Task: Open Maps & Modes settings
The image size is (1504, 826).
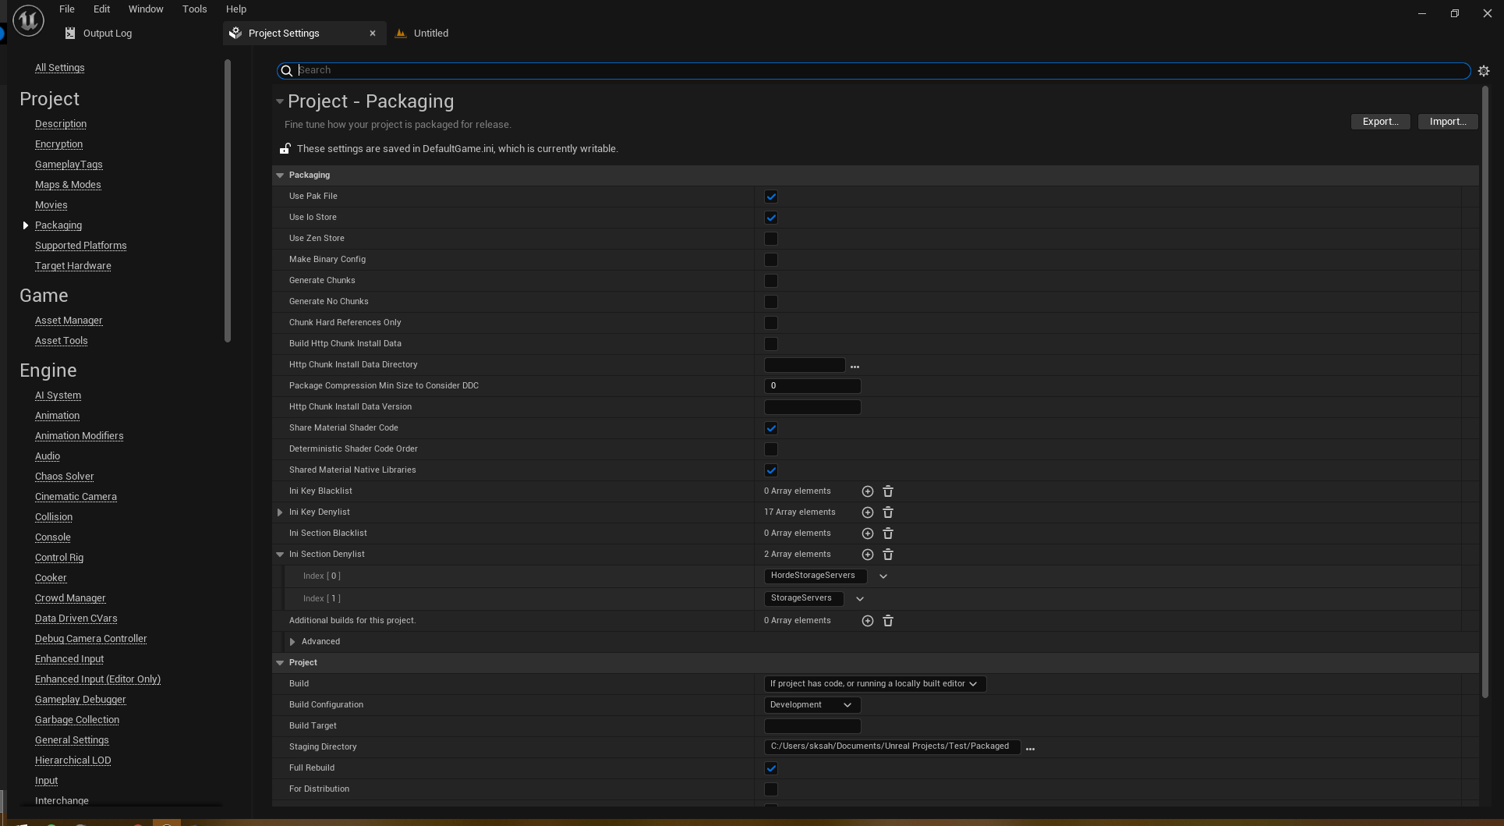Action: pyautogui.click(x=68, y=185)
